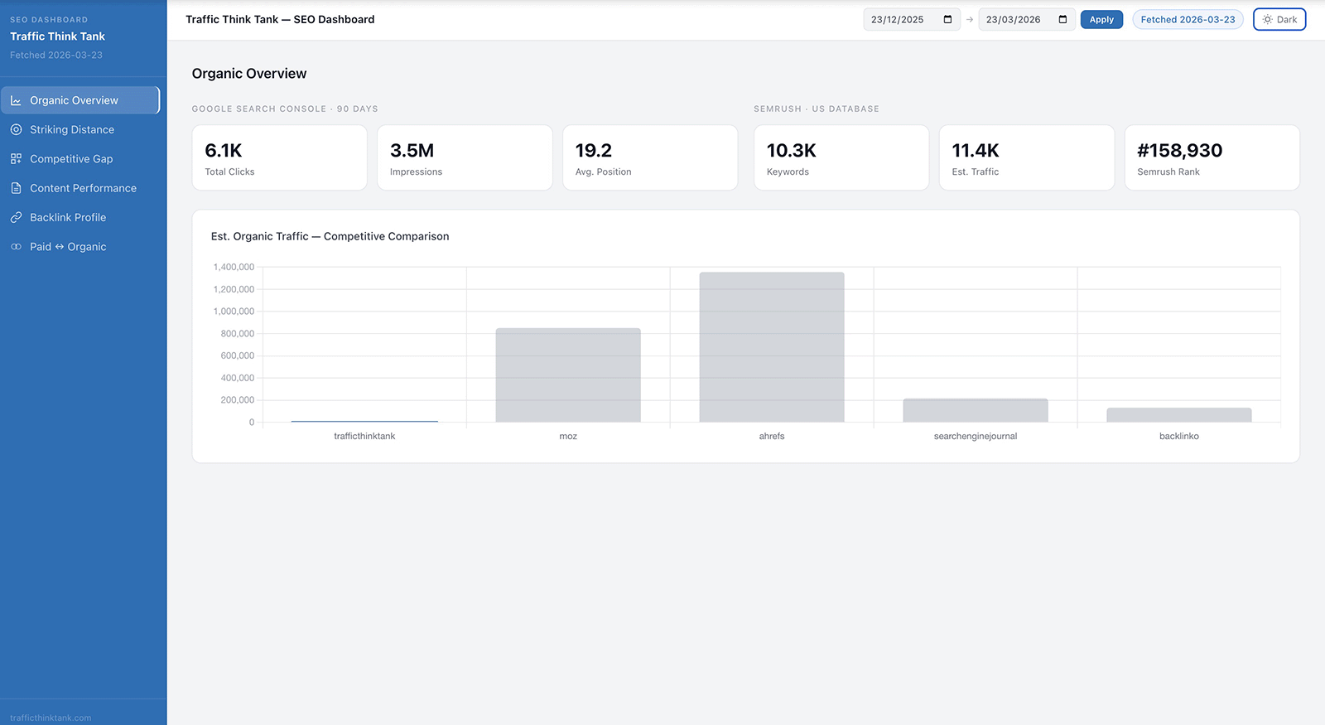Click the Backlink Profile link icon
1325x725 pixels.
[x=16, y=217]
